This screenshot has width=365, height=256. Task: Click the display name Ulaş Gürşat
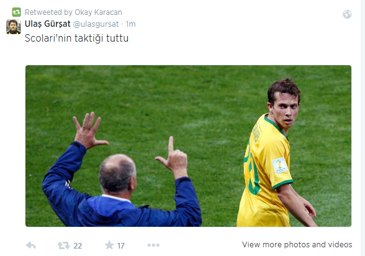[x=47, y=24]
